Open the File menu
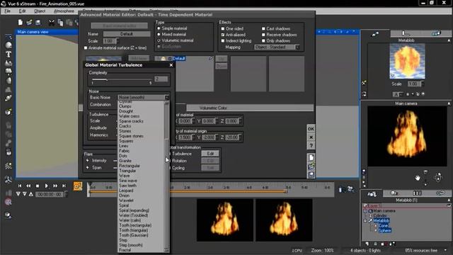The height and width of the screenshot is (255, 453). pos(8,11)
